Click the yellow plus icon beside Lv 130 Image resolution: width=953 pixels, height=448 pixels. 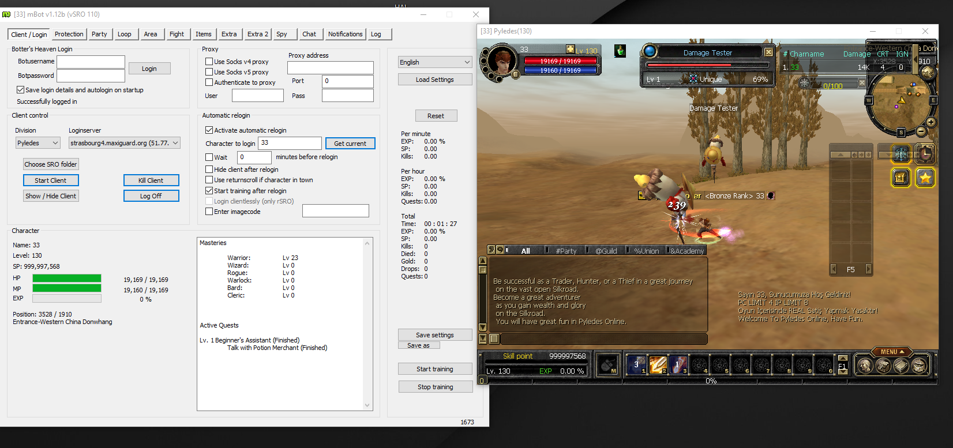[x=571, y=50]
